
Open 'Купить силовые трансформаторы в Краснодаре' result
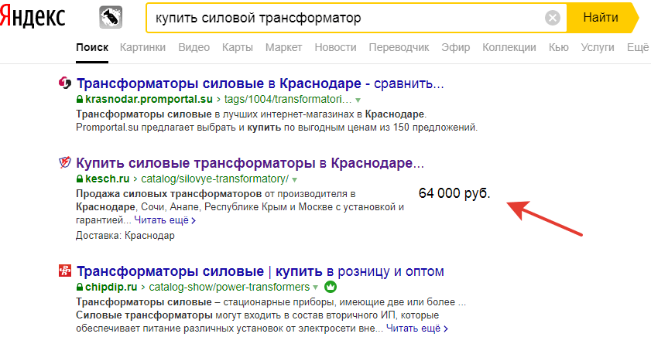pyautogui.click(x=251, y=164)
